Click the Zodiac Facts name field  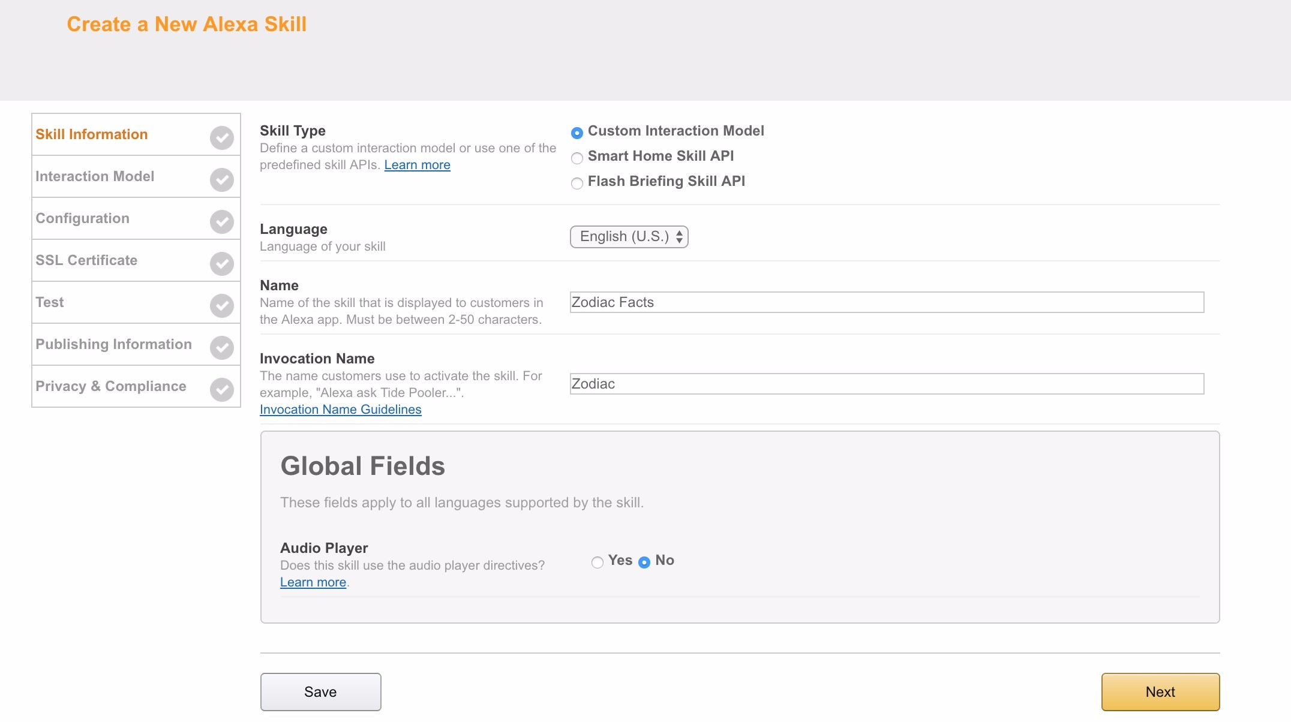pos(886,302)
